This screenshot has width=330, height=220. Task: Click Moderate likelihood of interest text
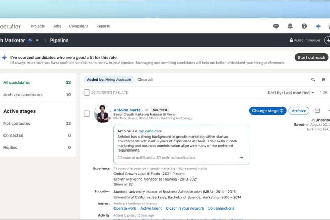pyautogui.click(x=135, y=203)
